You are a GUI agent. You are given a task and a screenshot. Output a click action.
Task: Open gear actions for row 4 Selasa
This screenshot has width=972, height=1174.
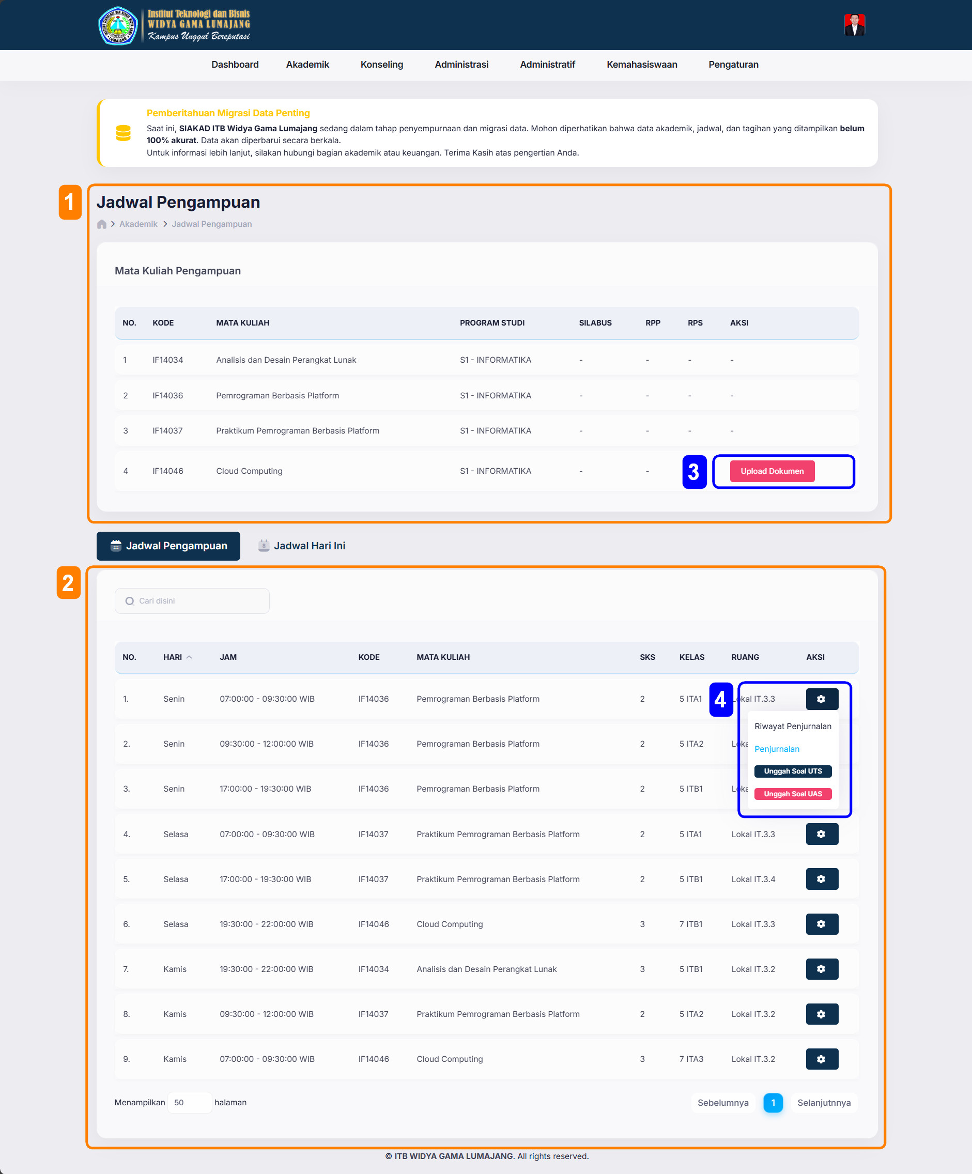click(821, 833)
